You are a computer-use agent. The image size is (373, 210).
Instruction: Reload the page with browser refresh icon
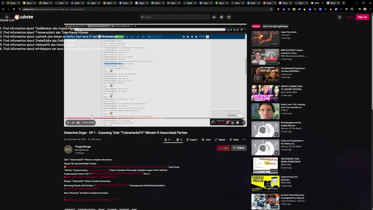(14, 9)
